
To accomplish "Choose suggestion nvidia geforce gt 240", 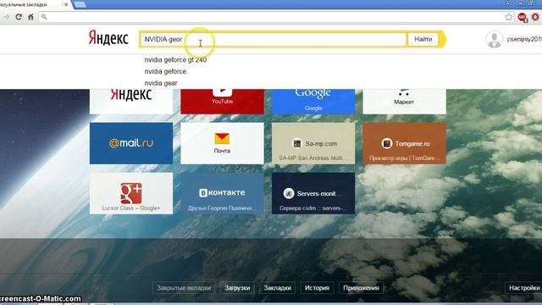I will click(175, 60).
